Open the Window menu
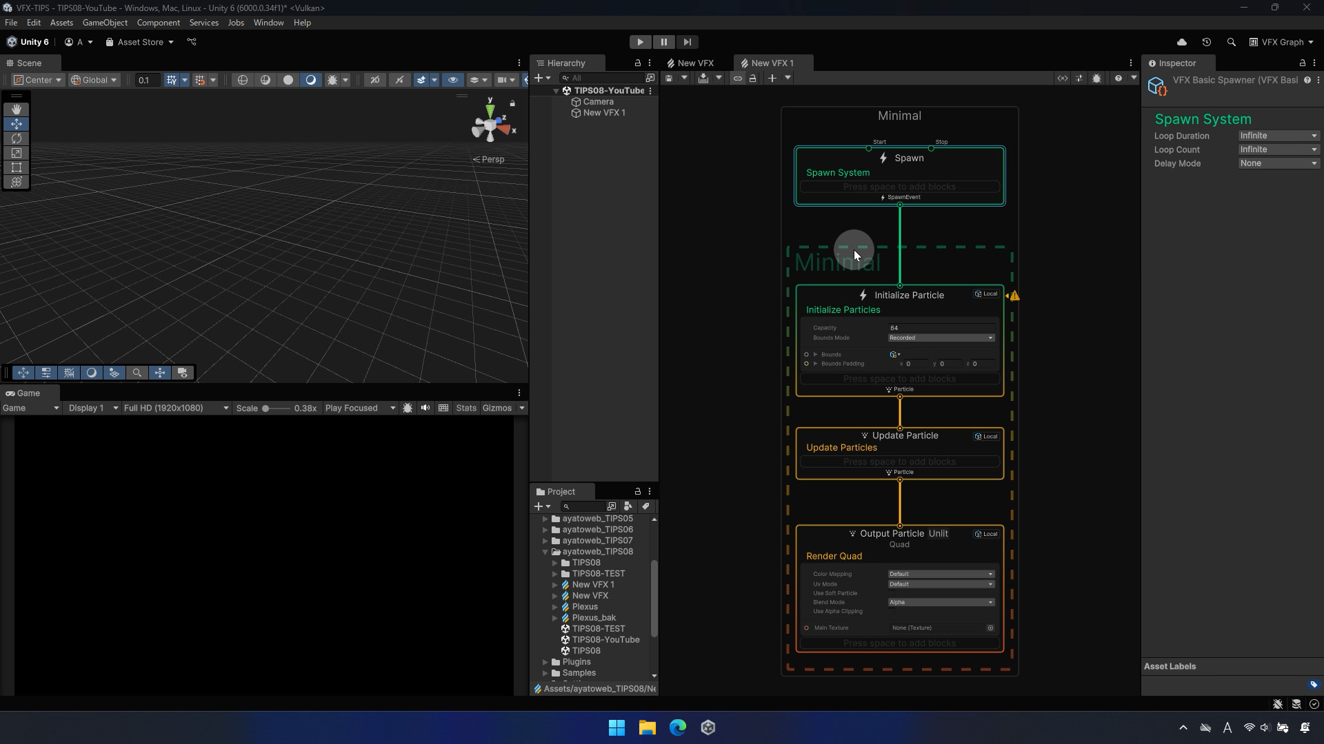This screenshot has width=1324, height=744. [268, 23]
